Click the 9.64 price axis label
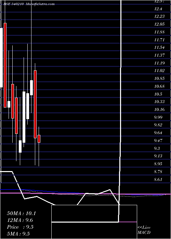The width and height of the screenshot is (171, 239). click(x=158, y=133)
